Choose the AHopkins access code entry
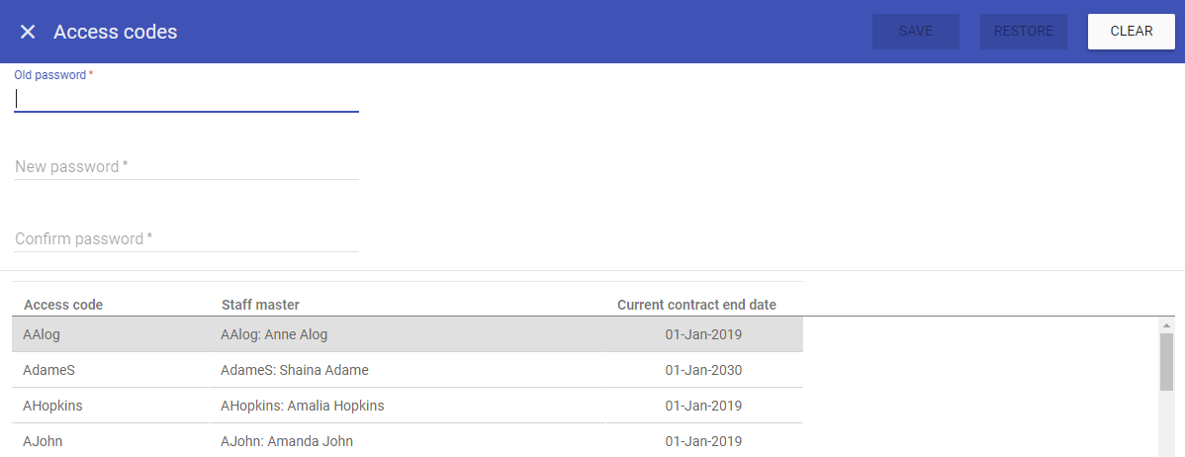 pyautogui.click(x=52, y=406)
